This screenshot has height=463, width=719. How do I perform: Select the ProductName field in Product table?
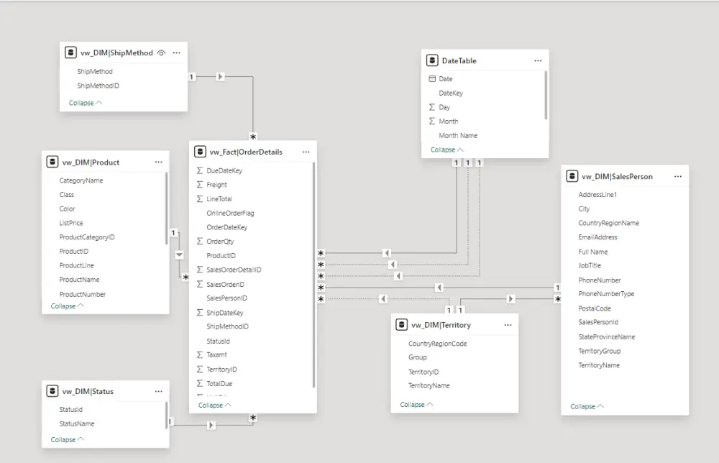(79, 280)
